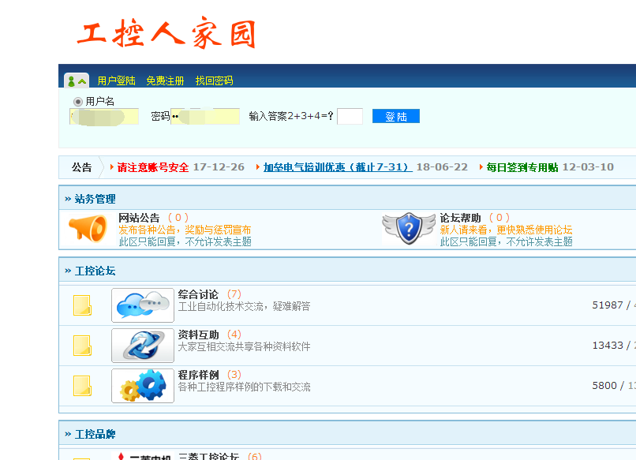Open the 每日签到专用贴 link

(x=522, y=167)
